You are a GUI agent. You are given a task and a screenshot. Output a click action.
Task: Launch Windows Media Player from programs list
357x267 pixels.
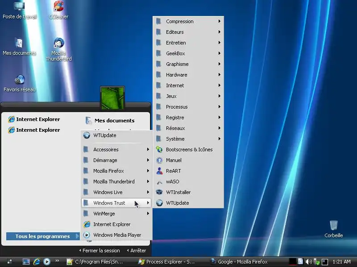(x=116, y=235)
